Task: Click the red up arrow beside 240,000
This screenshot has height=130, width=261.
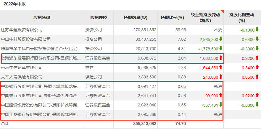Action: click(x=221, y=77)
